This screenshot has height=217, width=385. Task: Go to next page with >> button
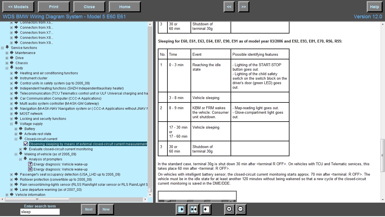244,7
